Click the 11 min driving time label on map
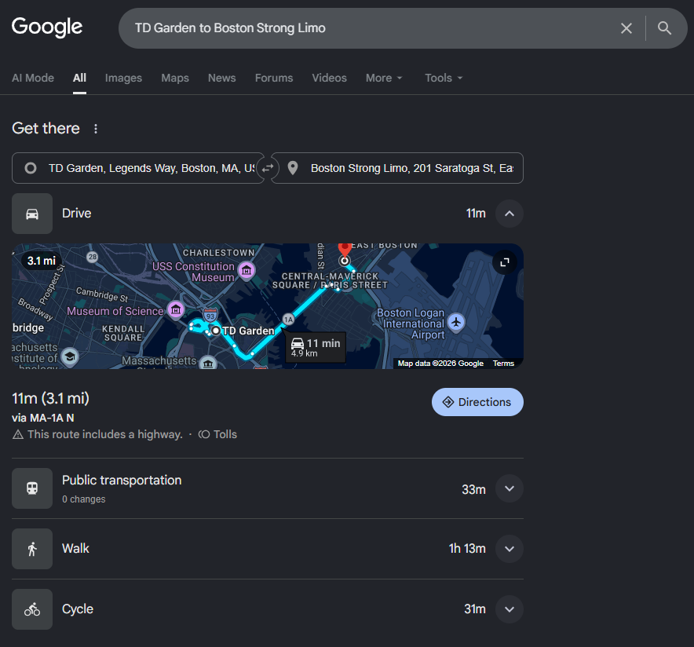Image resolution: width=694 pixels, height=647 pixels. tap(316, 347)
